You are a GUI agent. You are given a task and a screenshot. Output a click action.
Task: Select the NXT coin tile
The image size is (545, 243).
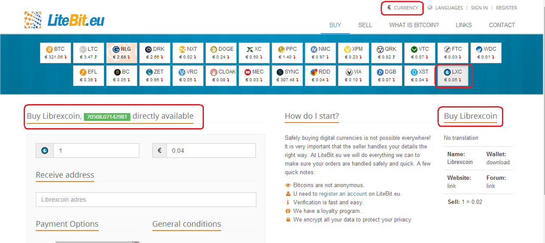188,53
